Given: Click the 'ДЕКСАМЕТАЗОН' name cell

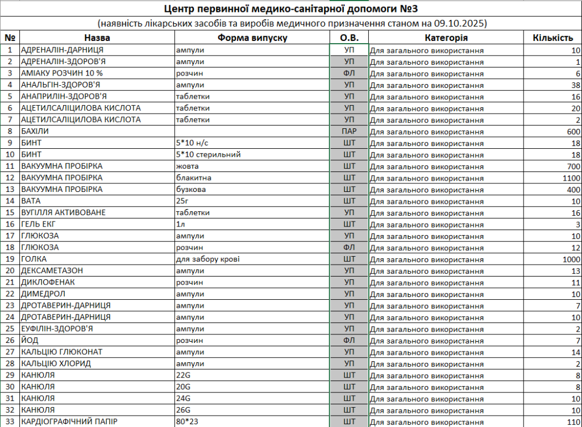Looking at the screenshot, I should 97,271.
